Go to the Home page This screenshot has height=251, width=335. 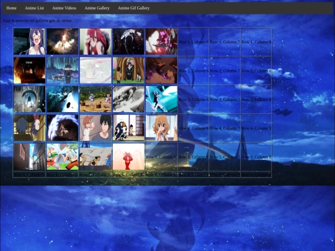11,8
